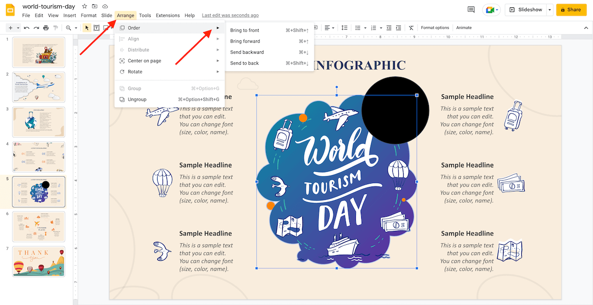Select slide 4 thumbnail
Viewport: 593px width, 305px height.
[39, 157]
